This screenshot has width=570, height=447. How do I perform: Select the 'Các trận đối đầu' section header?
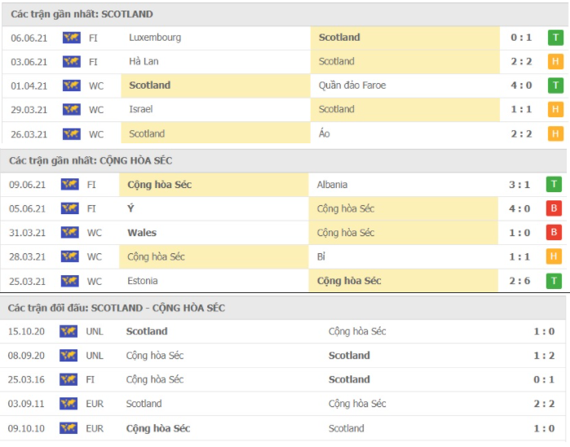(117, 308)
